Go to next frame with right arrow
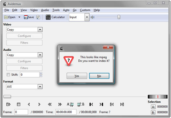The width and height of the screenshot is (171, 118). pos(39,104)
